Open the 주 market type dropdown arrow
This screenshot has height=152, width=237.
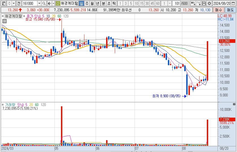(14, 3)
